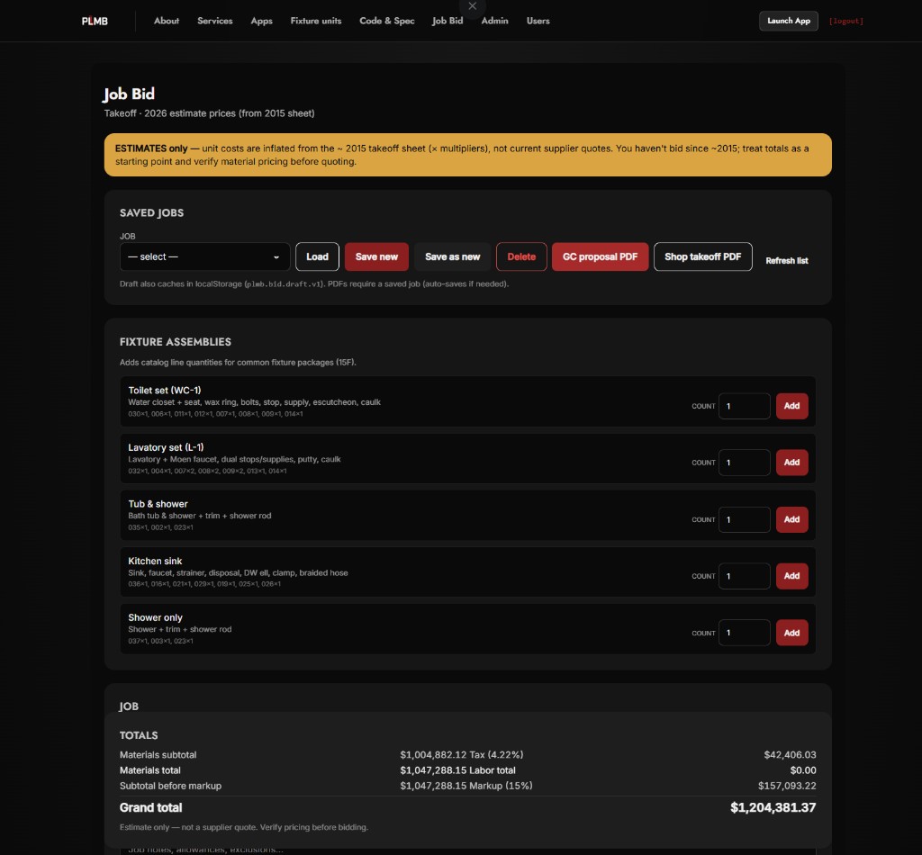Open the Fixture units menu item
Viewport: 922px width, 855px height.
coord(316,21)
